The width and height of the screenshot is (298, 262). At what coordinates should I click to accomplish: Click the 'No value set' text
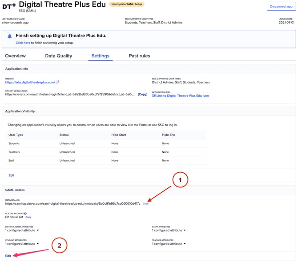tap(14, 217)
